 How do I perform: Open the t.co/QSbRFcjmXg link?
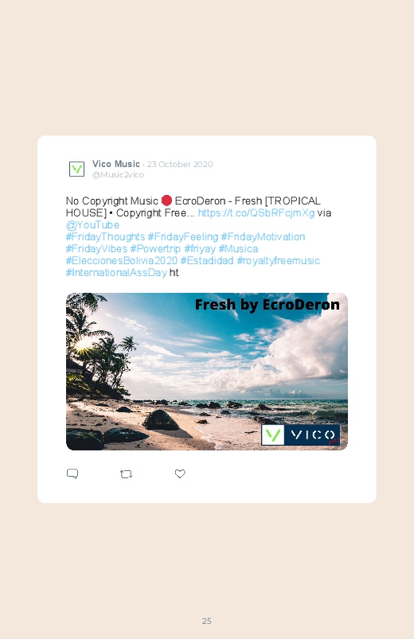click(256, 212)
